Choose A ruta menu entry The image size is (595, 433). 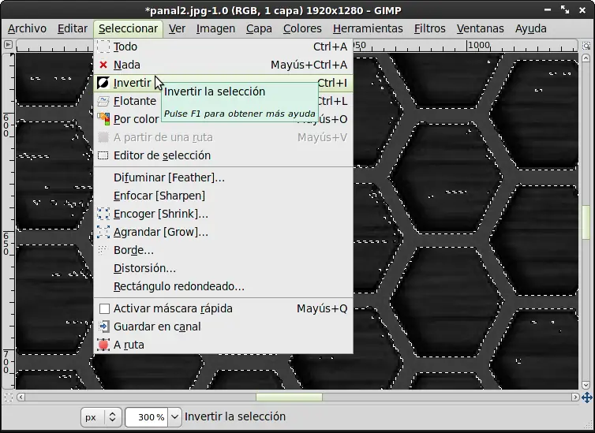click(223, 345)
